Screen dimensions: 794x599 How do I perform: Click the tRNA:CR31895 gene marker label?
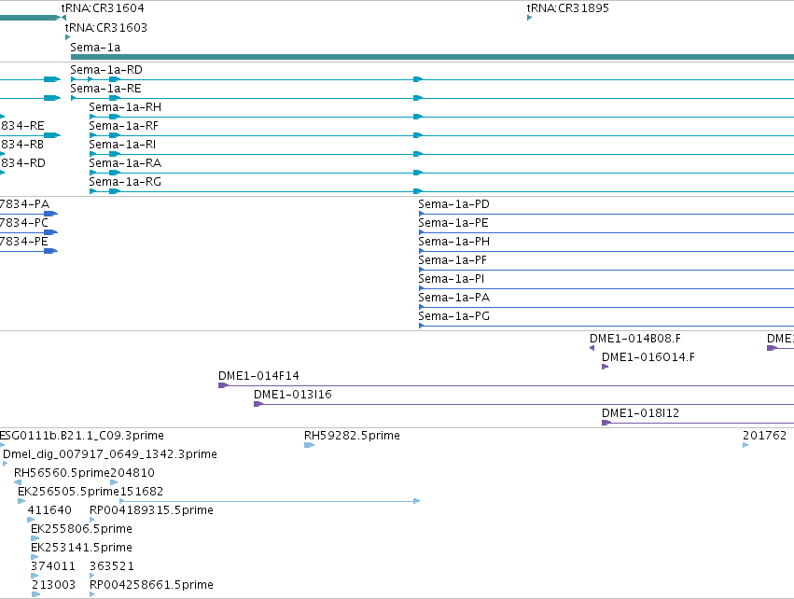567,8
